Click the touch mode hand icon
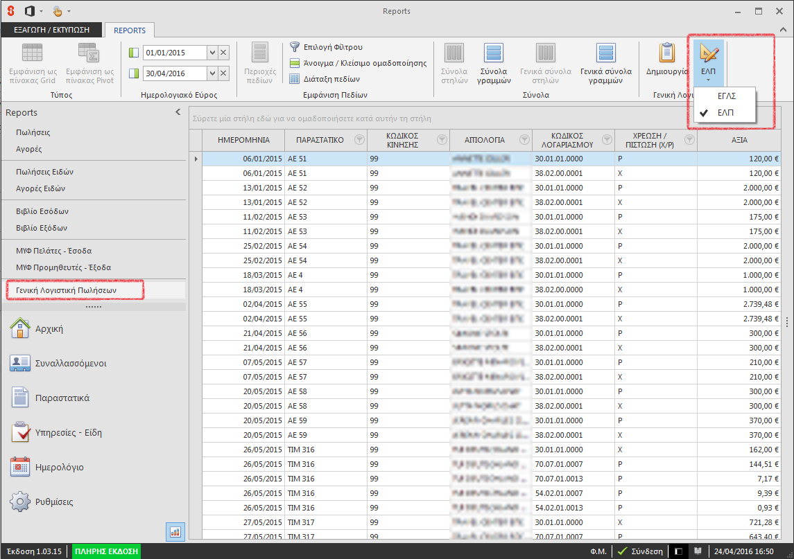The image size is (794, 559). tap(58, 10)
